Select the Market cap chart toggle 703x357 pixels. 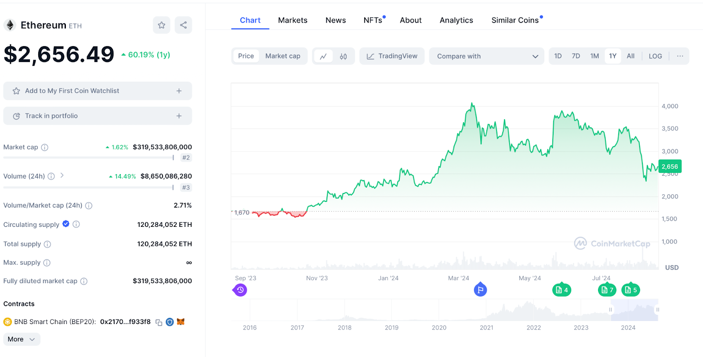click(x=283, y=56)
